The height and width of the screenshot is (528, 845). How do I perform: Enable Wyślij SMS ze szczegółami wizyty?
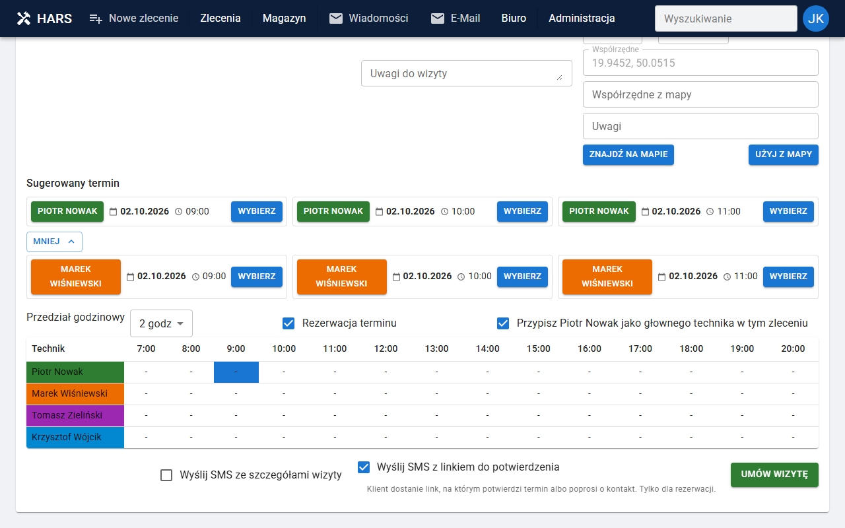click(166, 475)
